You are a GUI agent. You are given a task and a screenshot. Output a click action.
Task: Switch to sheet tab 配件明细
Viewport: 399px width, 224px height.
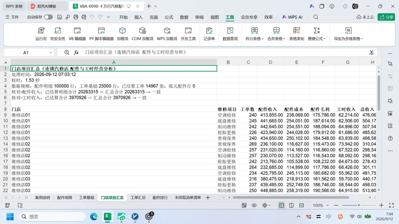pyautogui.click(x=64, y=198)
